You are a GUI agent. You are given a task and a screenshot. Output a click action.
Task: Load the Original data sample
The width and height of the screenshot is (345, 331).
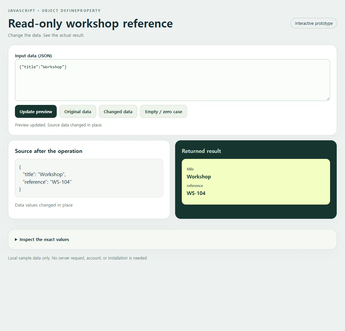(78, 112)
